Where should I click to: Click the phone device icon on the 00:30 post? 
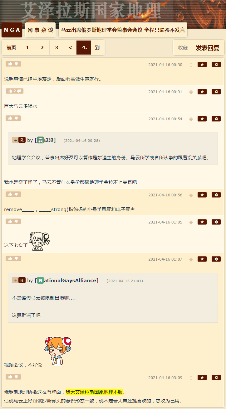coord(191,65)
